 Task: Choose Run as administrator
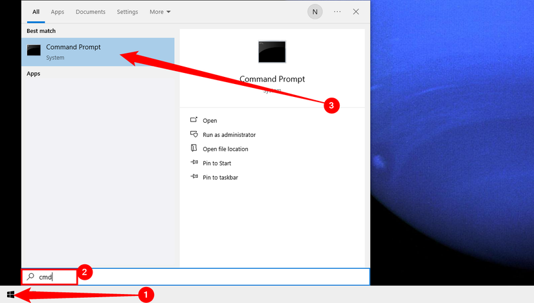point(228,135)
